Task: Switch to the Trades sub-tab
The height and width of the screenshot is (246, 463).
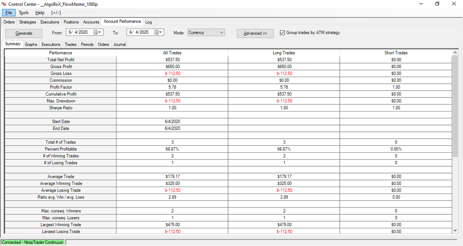Action: coord(70,44)
